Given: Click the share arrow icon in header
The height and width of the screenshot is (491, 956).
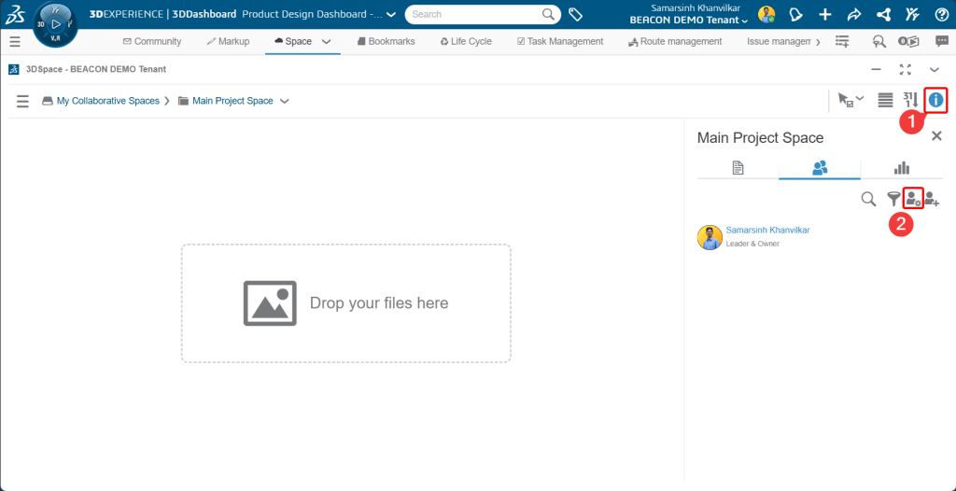Looking at the screenshot, I should [x=853, y=15].
